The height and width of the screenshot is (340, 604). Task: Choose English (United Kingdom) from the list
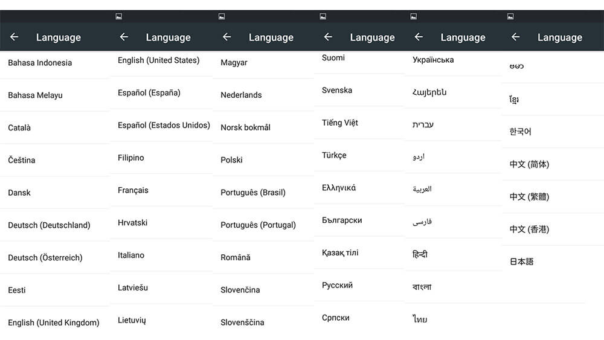(x=55, y=322)
